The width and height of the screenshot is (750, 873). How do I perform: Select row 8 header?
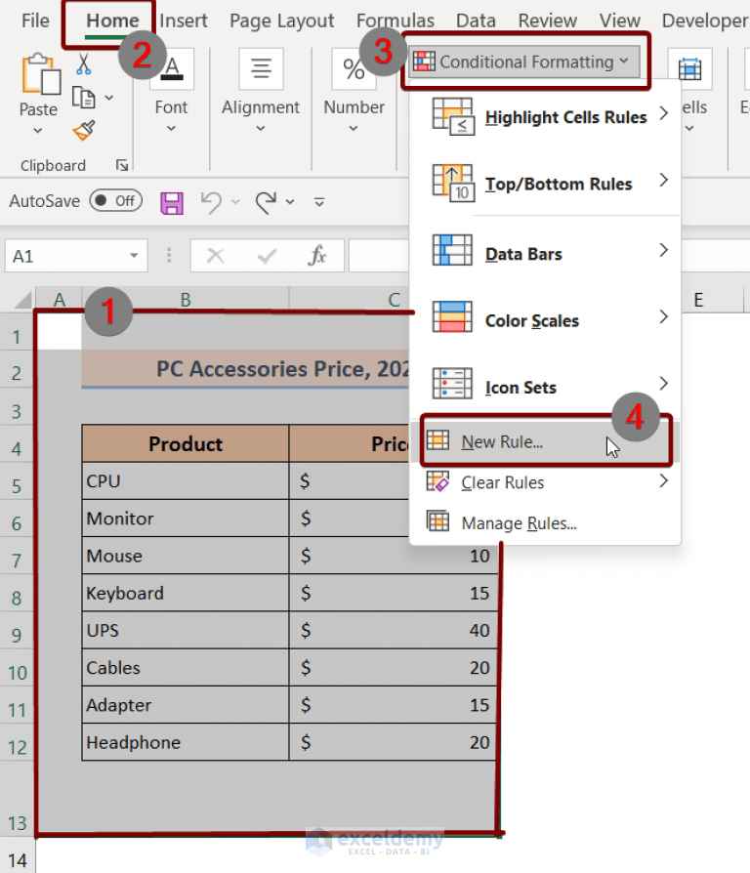click(17, 598)
